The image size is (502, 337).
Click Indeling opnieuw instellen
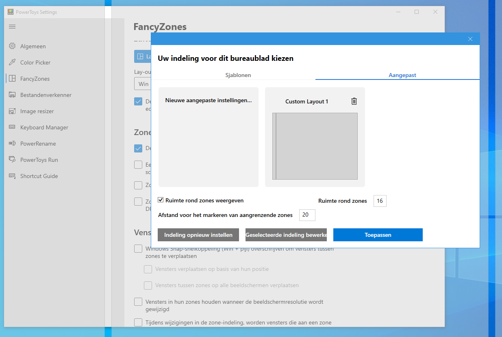pos(198,234)
